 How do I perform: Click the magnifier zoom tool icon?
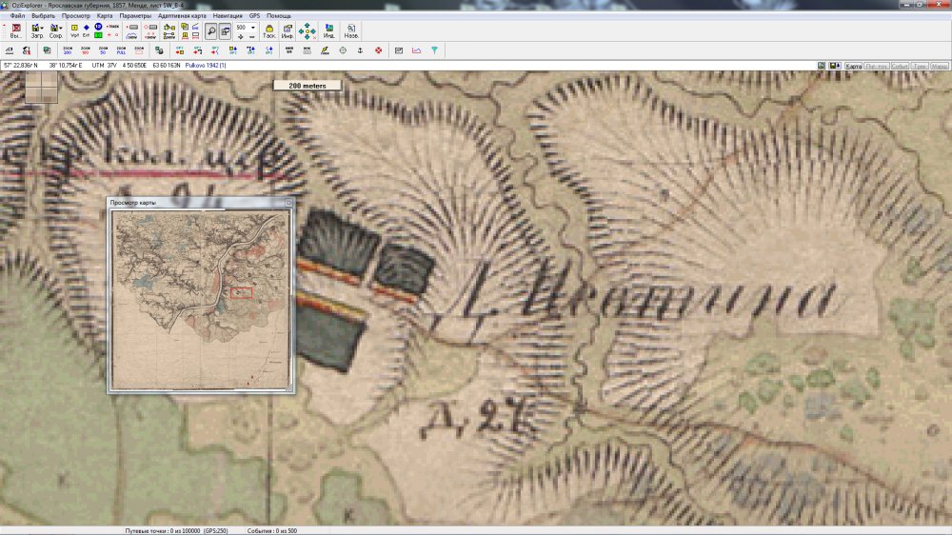[x=211, y=31]
